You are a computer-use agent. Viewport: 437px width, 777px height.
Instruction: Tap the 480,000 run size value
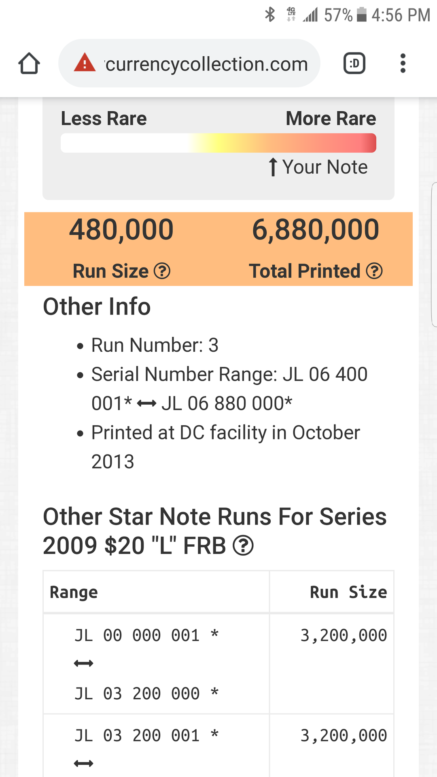[121, 229]
